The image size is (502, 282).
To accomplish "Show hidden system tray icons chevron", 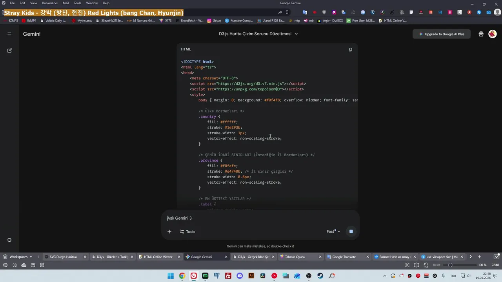I will pyautogui.click(x=384, y=276).
